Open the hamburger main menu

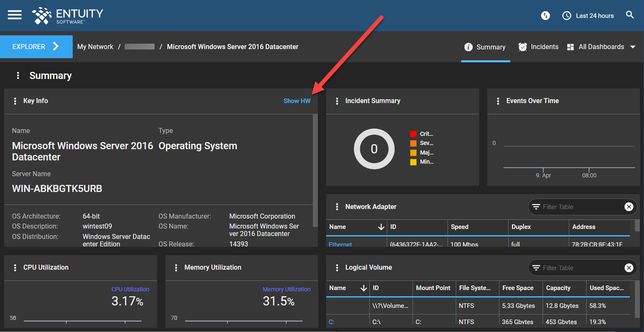coord(15,15)
